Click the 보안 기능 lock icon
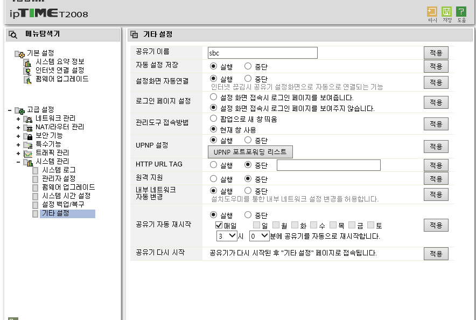 (28, 136)
